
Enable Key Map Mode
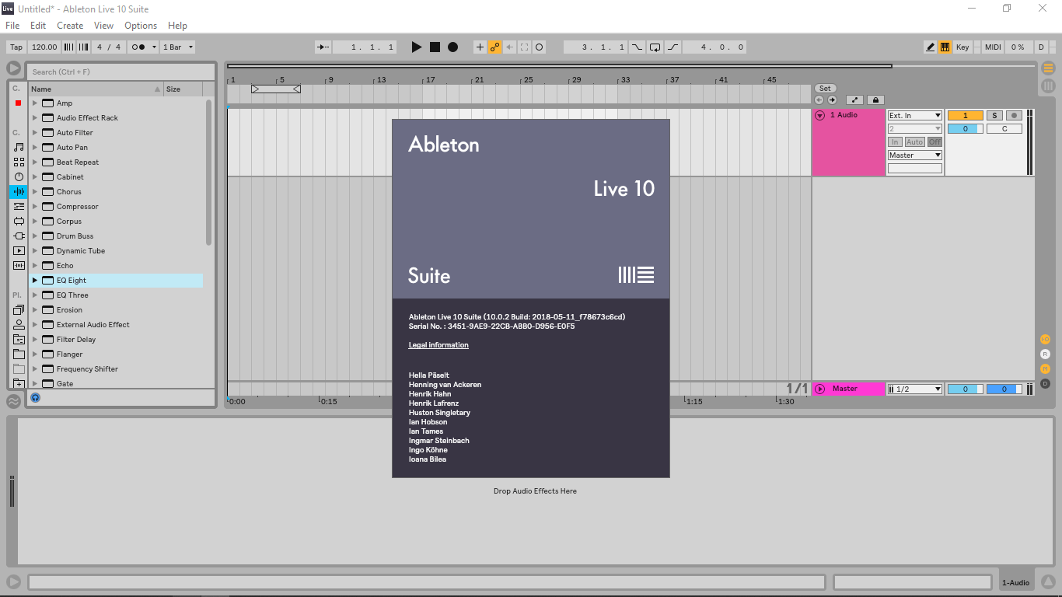click(x=962, y=47)
